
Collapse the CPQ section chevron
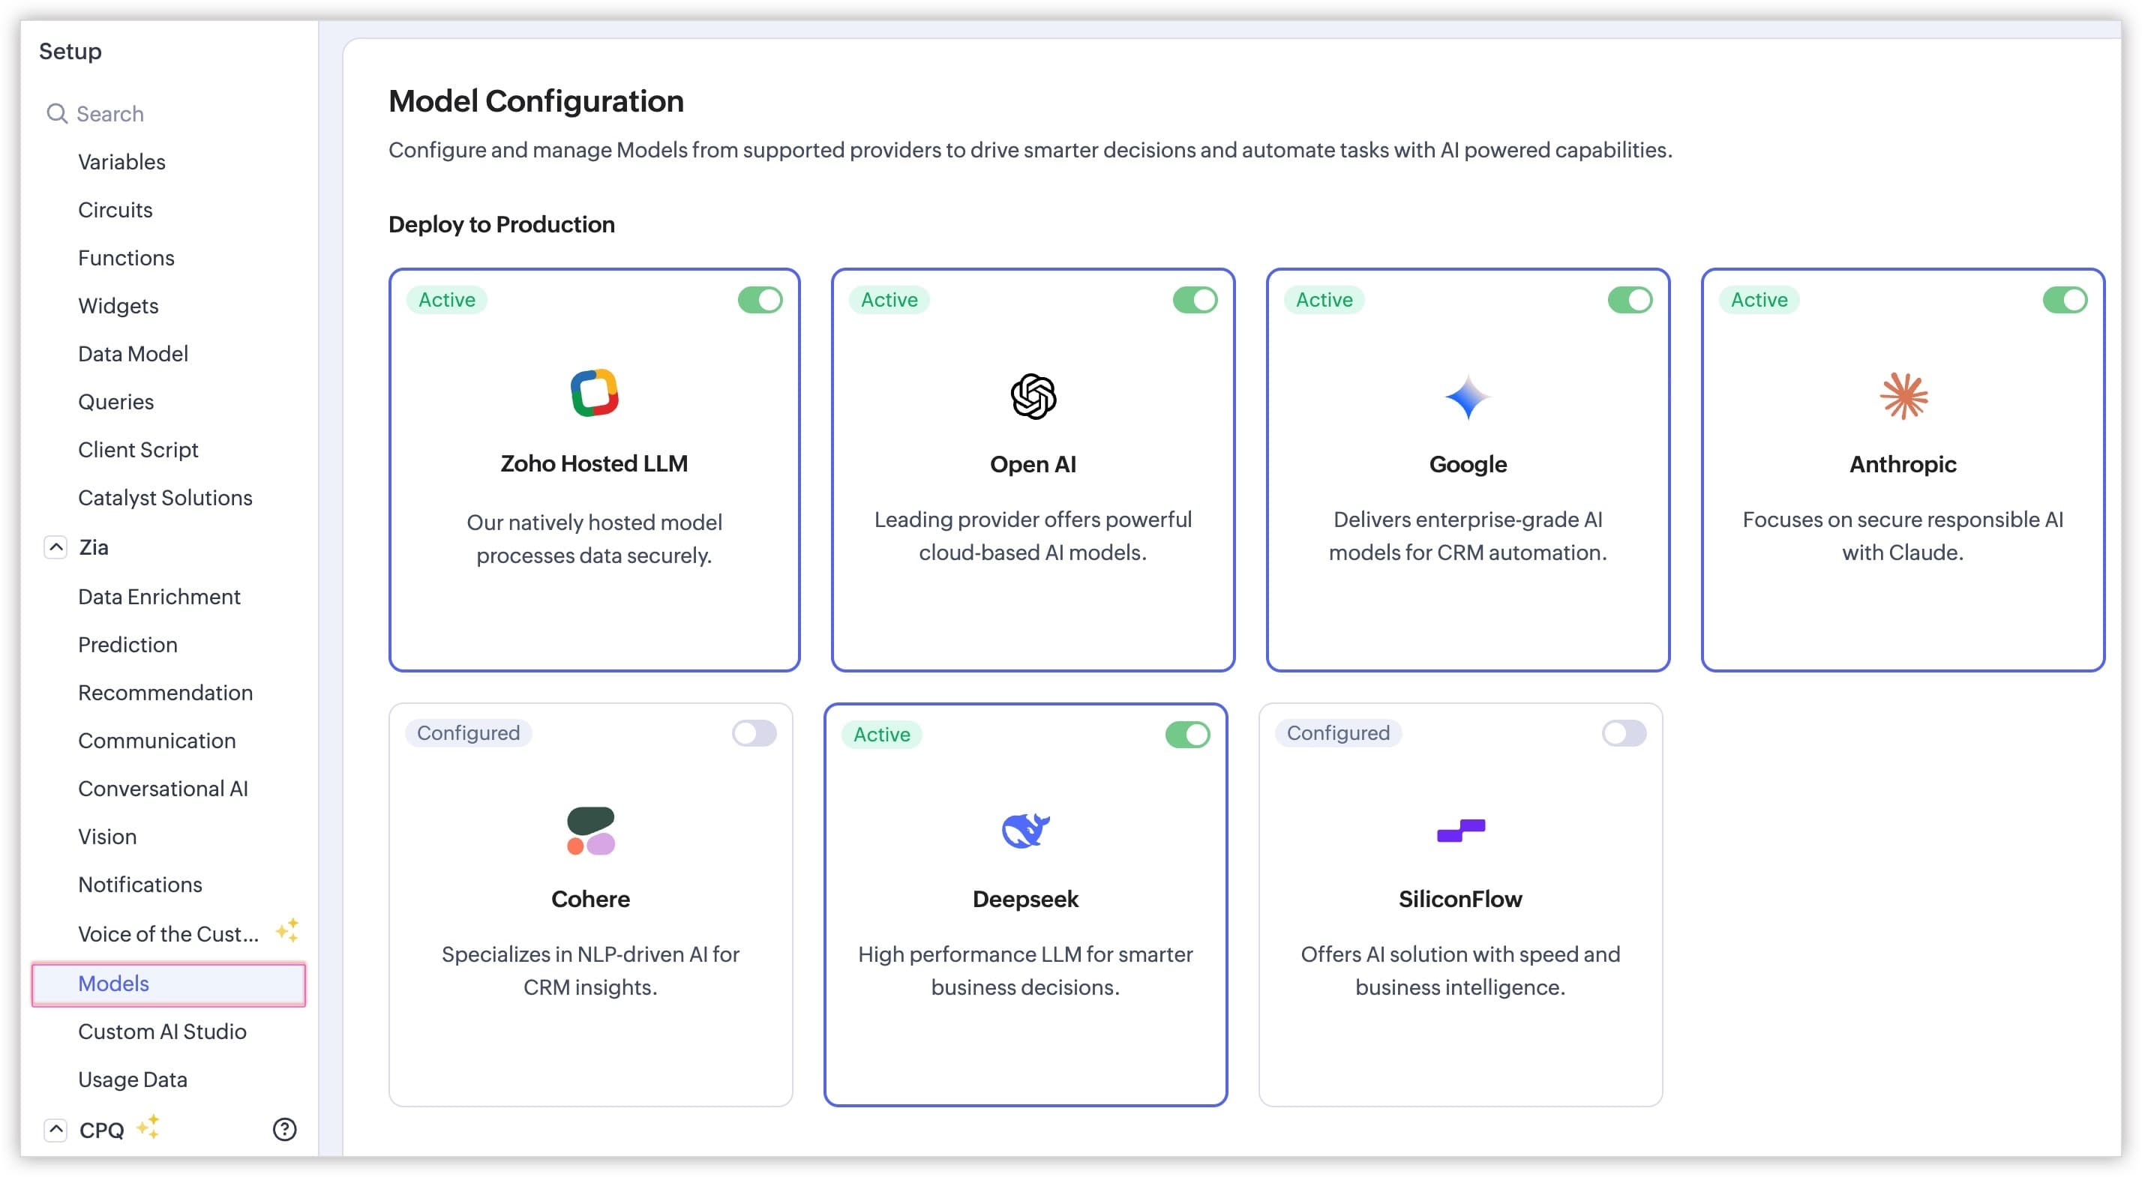(x=55, y=1129)
